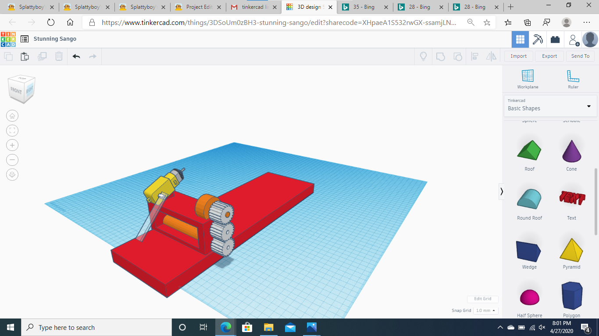Select the Workplane tool in the shapes panel
Viewport: 599px width, 336px height.
pos(527,79)
